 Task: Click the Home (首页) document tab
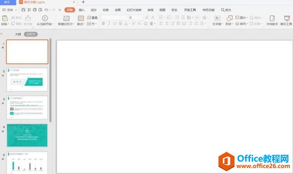click(7, 2)
